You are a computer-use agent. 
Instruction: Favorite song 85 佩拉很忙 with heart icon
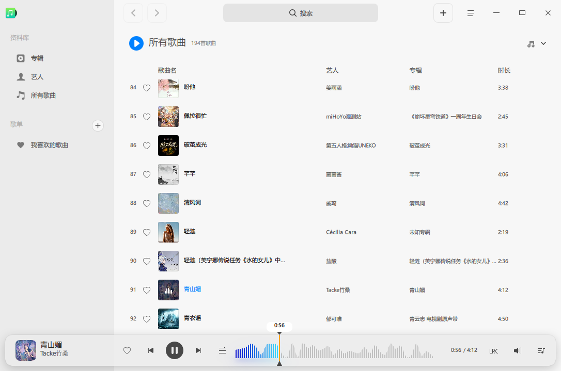[147, 117]
